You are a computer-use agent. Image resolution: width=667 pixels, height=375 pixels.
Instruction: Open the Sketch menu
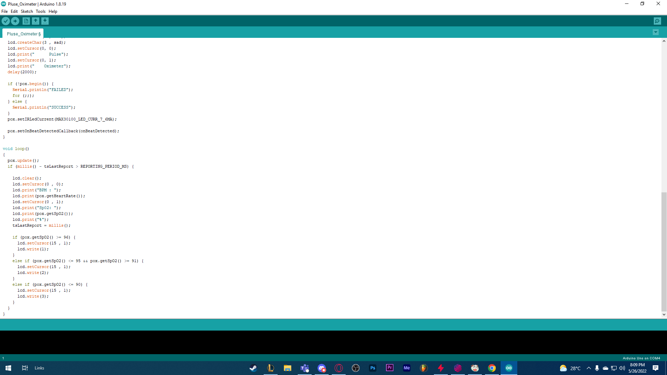click(27, 11)
